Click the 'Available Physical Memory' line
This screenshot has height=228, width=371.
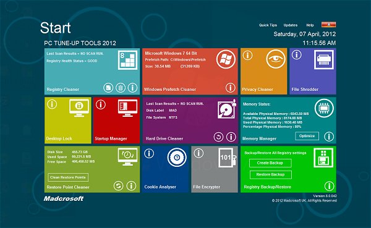point(276,114)
